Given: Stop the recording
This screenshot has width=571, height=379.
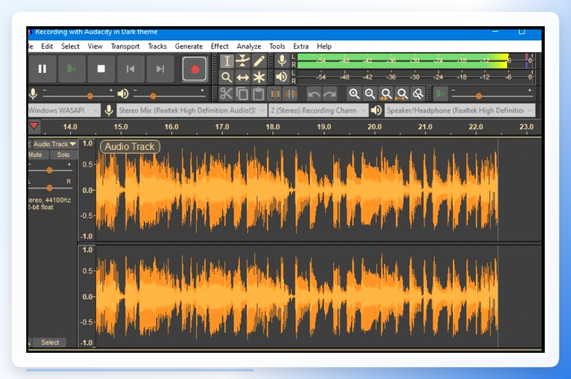Looking at the screenshot, I should tap(101, 69).
